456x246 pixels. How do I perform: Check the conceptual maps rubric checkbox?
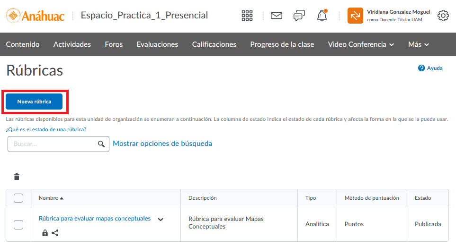click(x=18, y=224)
